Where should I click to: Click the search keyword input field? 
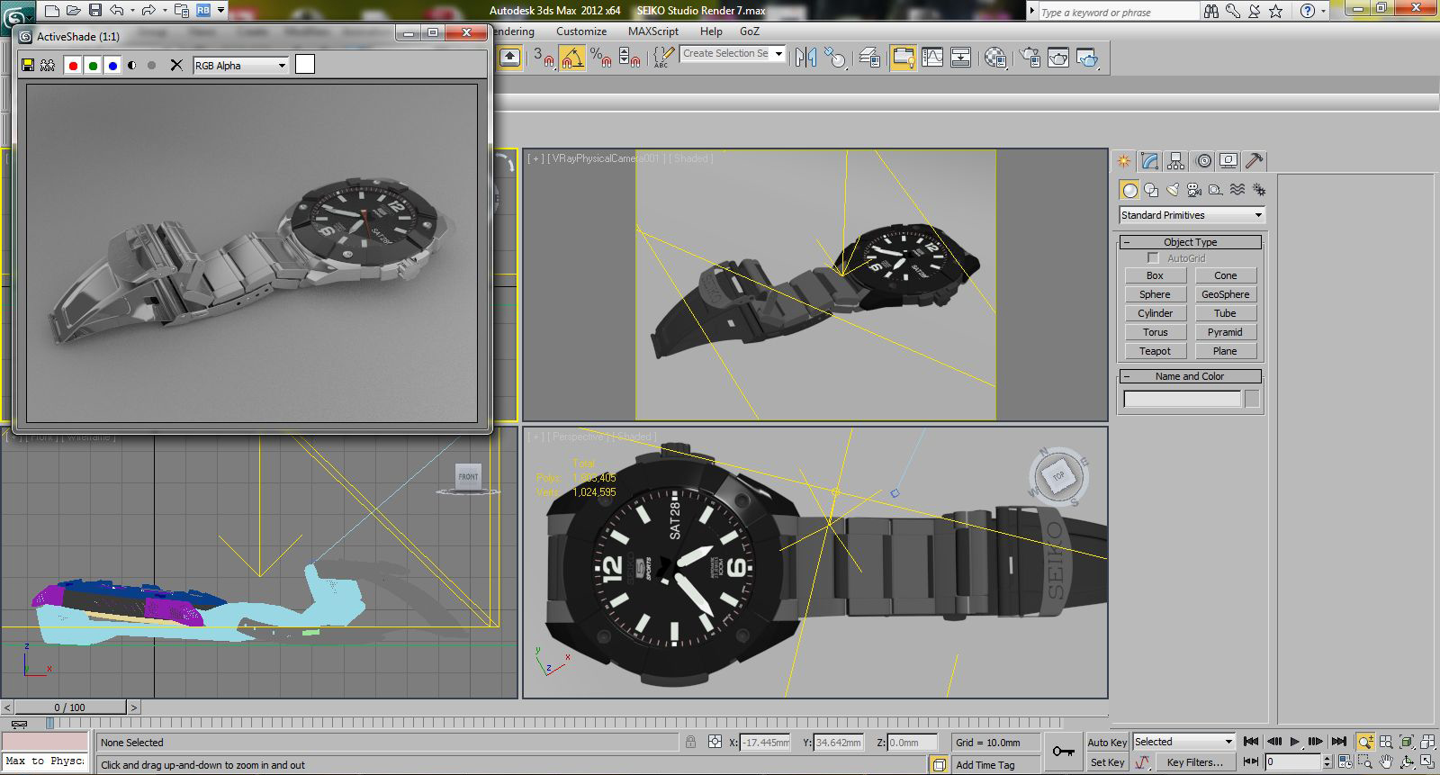pos(1118,12)
